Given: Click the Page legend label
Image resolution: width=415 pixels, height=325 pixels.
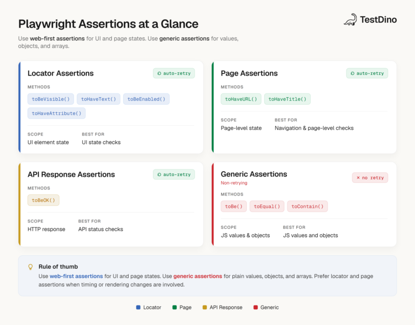Looking at the screenshot, I should coord(185,307).
